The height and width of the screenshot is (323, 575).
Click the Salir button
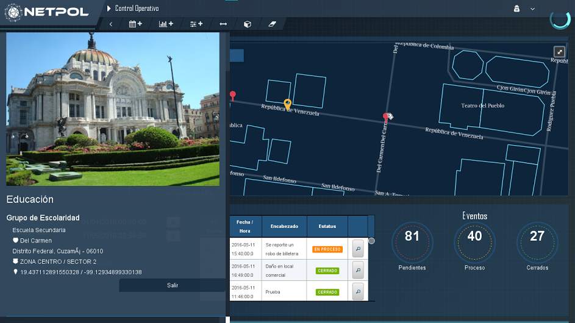pyautogui.click(x=173, y=285)
